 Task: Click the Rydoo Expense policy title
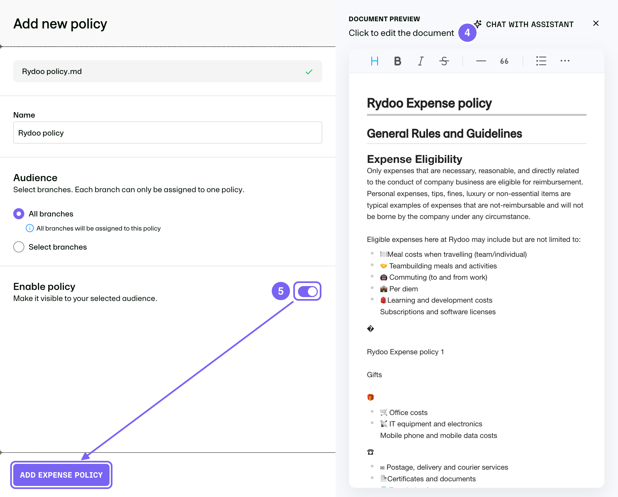pos(429,103)
